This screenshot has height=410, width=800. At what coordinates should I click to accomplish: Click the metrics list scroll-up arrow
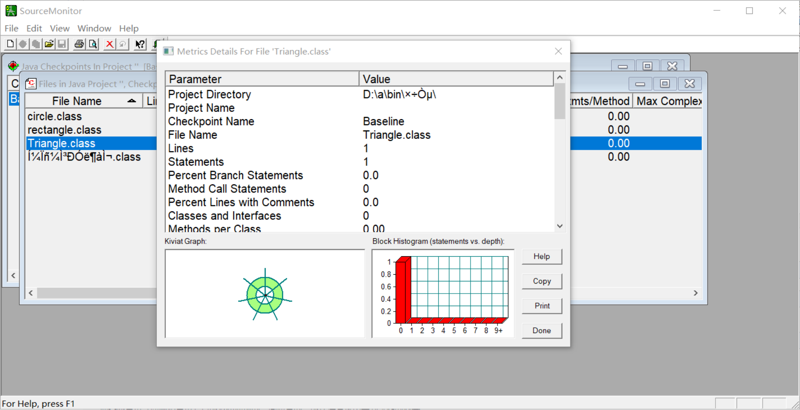click(560, 77)
